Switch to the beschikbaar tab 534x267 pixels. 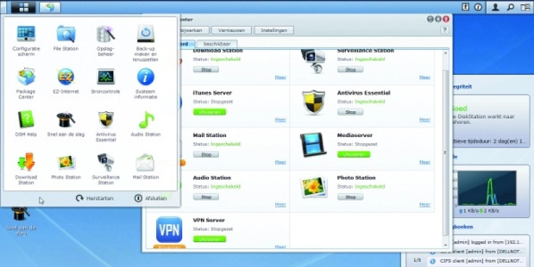pyautogui.click(x=217, y=44)
